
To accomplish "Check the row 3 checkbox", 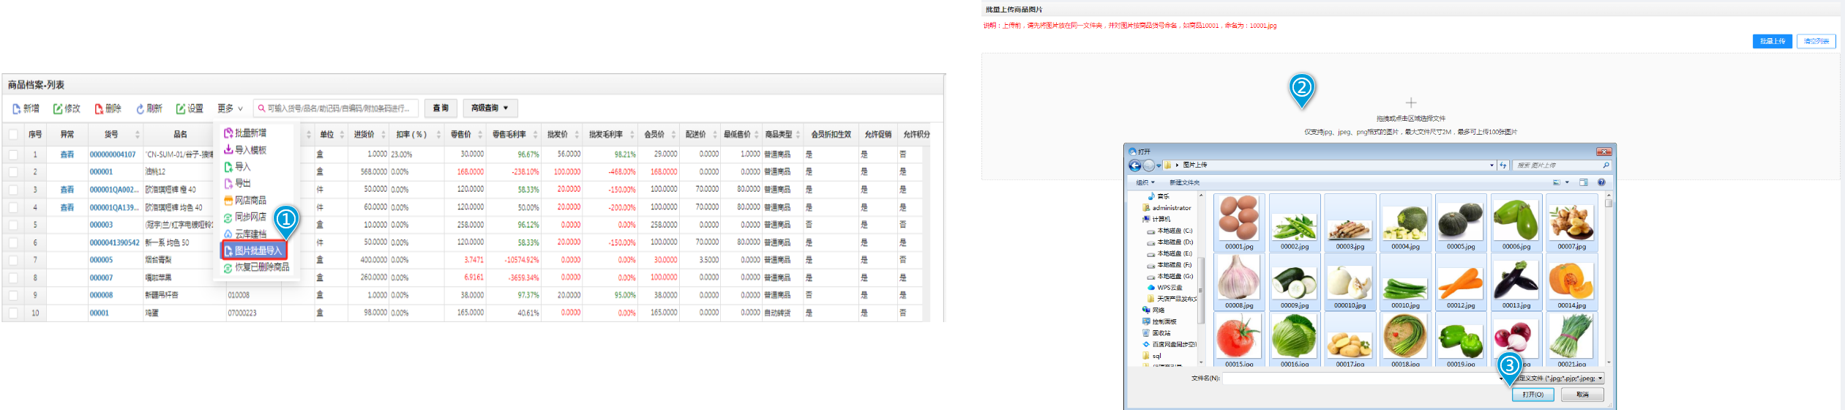I will click(13, 190).
